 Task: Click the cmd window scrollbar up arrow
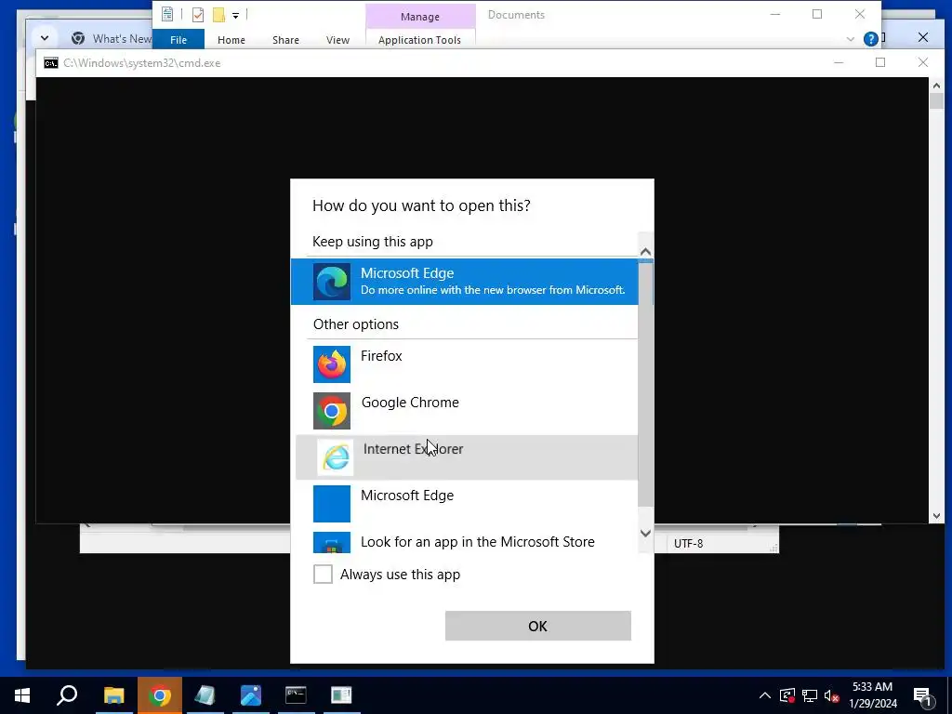coord(936,86)
